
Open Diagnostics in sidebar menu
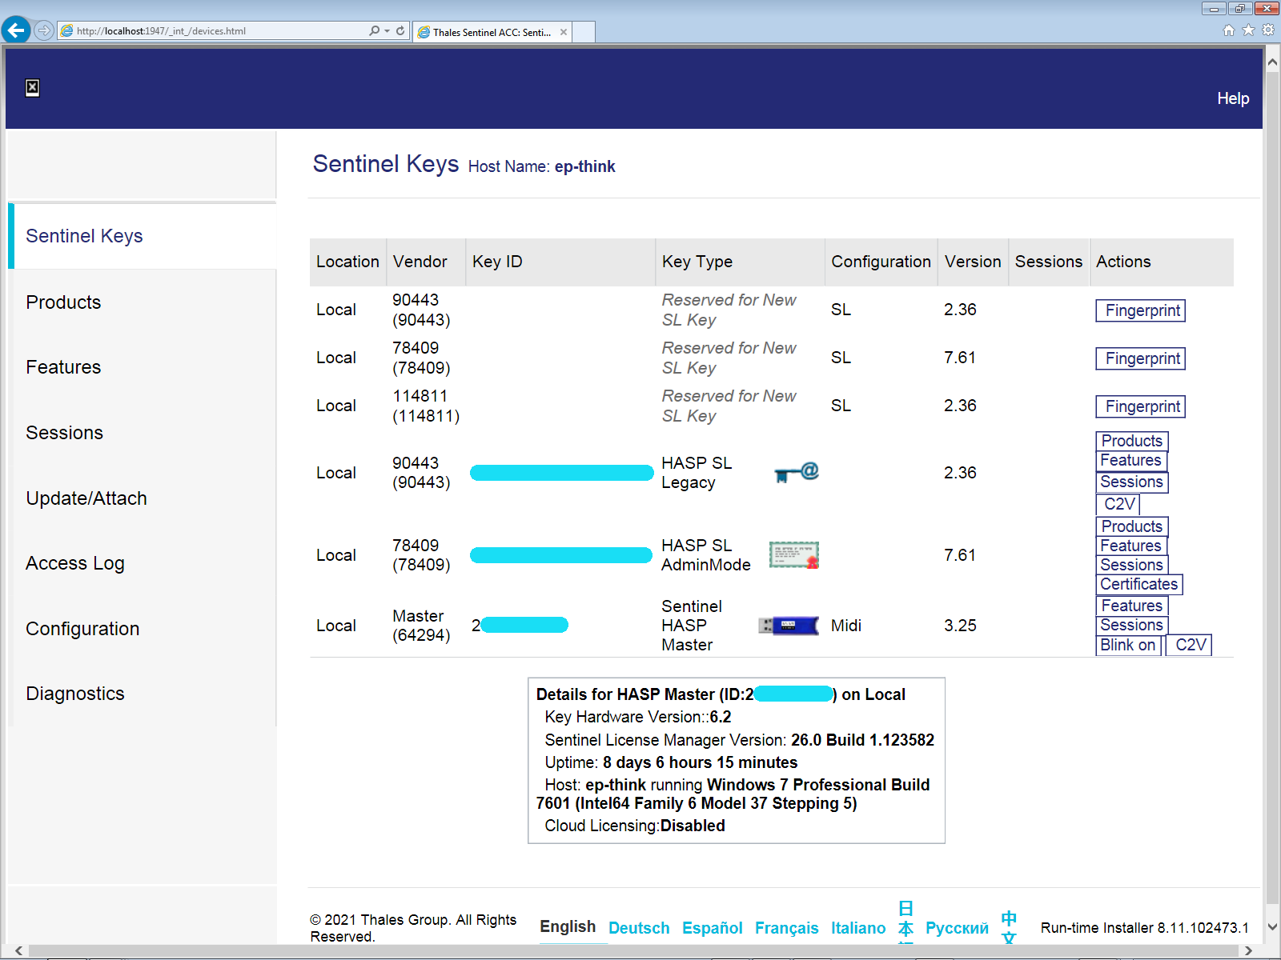(x=75, y=694)
